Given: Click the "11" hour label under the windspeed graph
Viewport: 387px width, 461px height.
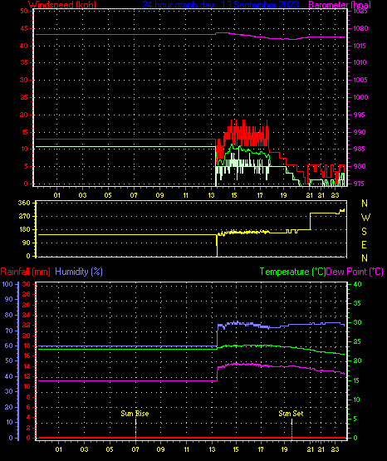Looking at the screenshot, I should 185,195.
